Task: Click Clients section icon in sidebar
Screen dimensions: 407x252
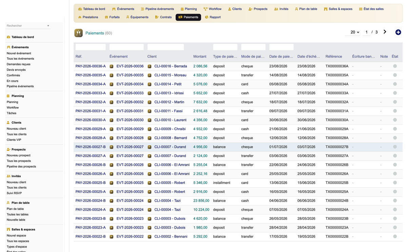Action: 8,122
